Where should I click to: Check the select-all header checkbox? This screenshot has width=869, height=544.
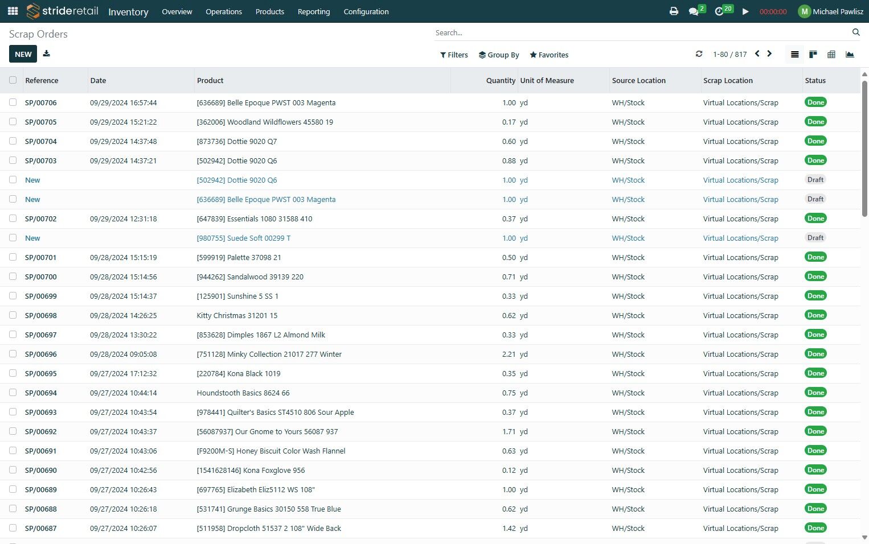(x=13, y=80)
